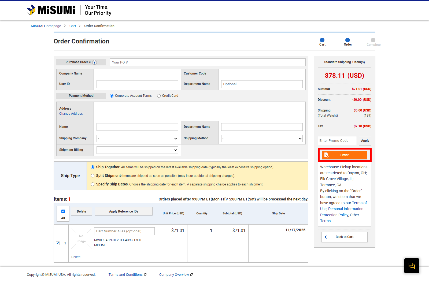The image size is (429, 283).
Task: Navigate to MISUMI Homepage breadcrumb
Action: 46,26
